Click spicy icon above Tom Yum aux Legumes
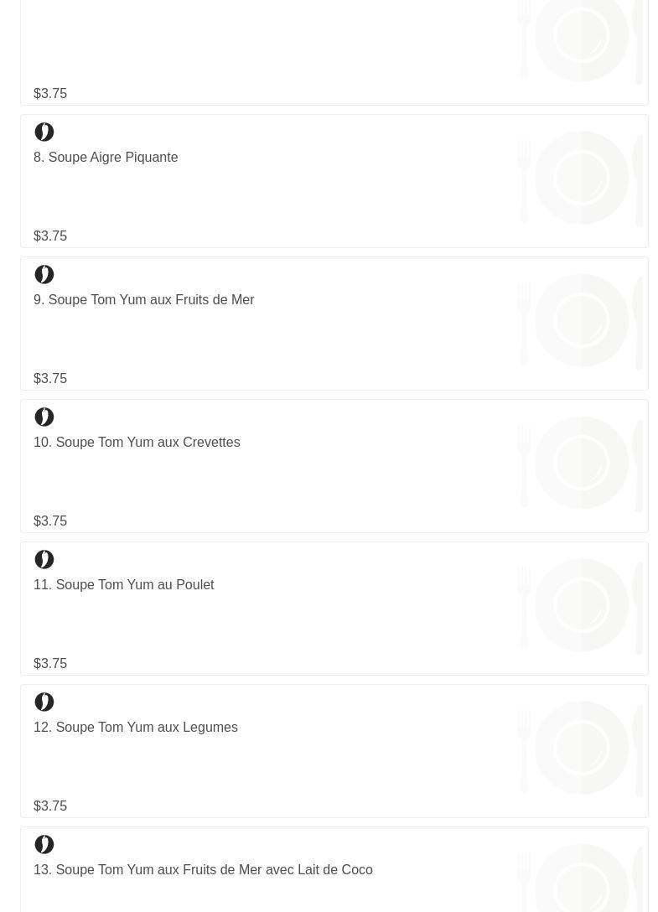 pyautogui.click(x=44, y=702)
